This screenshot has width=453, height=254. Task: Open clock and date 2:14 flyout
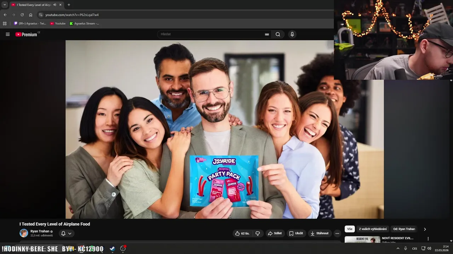pos(442,248)
